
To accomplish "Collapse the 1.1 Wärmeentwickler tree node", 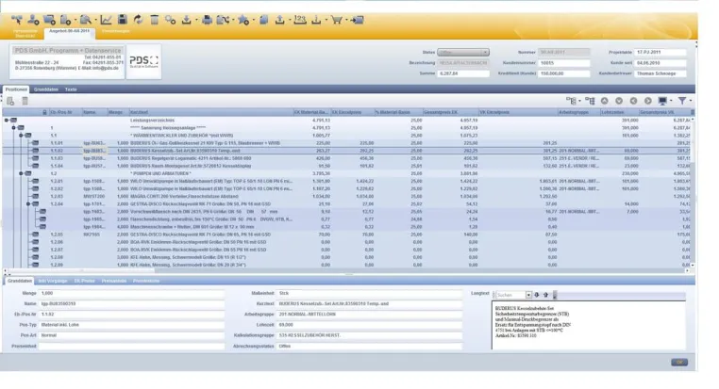I will [21, 136].
